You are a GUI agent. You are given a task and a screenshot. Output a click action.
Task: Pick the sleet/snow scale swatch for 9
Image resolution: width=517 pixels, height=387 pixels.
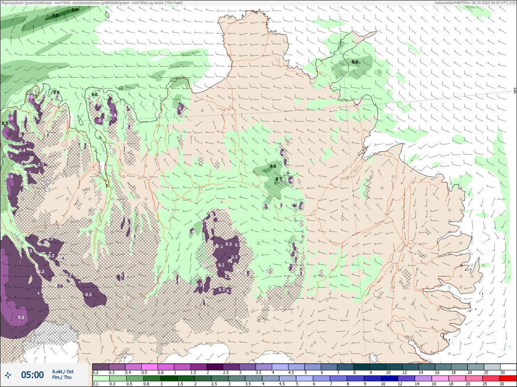pyautogui.click(x=378, y=367)
